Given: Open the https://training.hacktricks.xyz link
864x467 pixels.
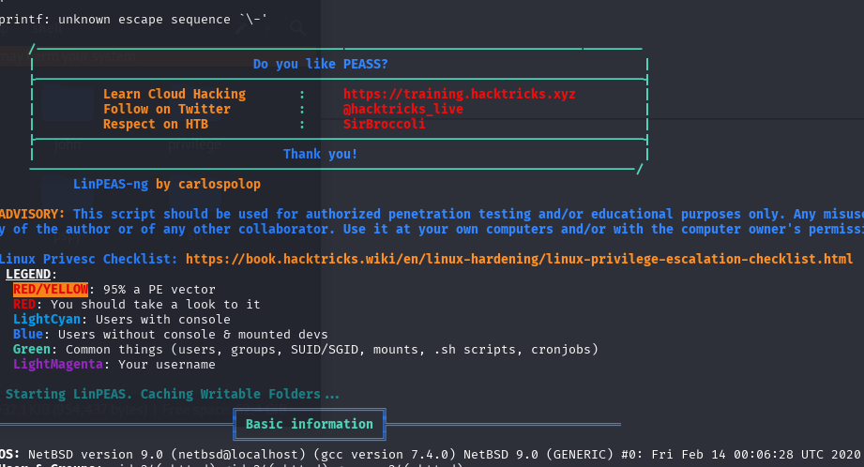Looking at the screenshot, I should [459, 94].
